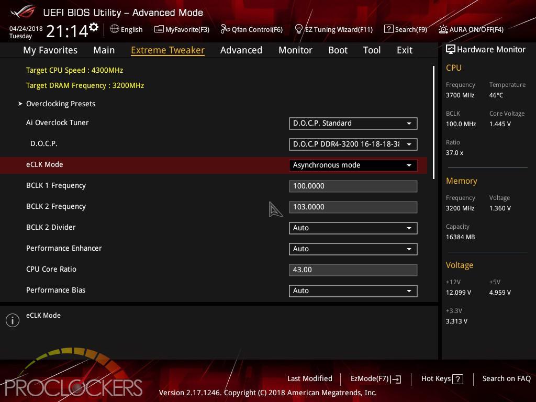Open the Ai Overclock Tuner dropdown

coord(353,124)
